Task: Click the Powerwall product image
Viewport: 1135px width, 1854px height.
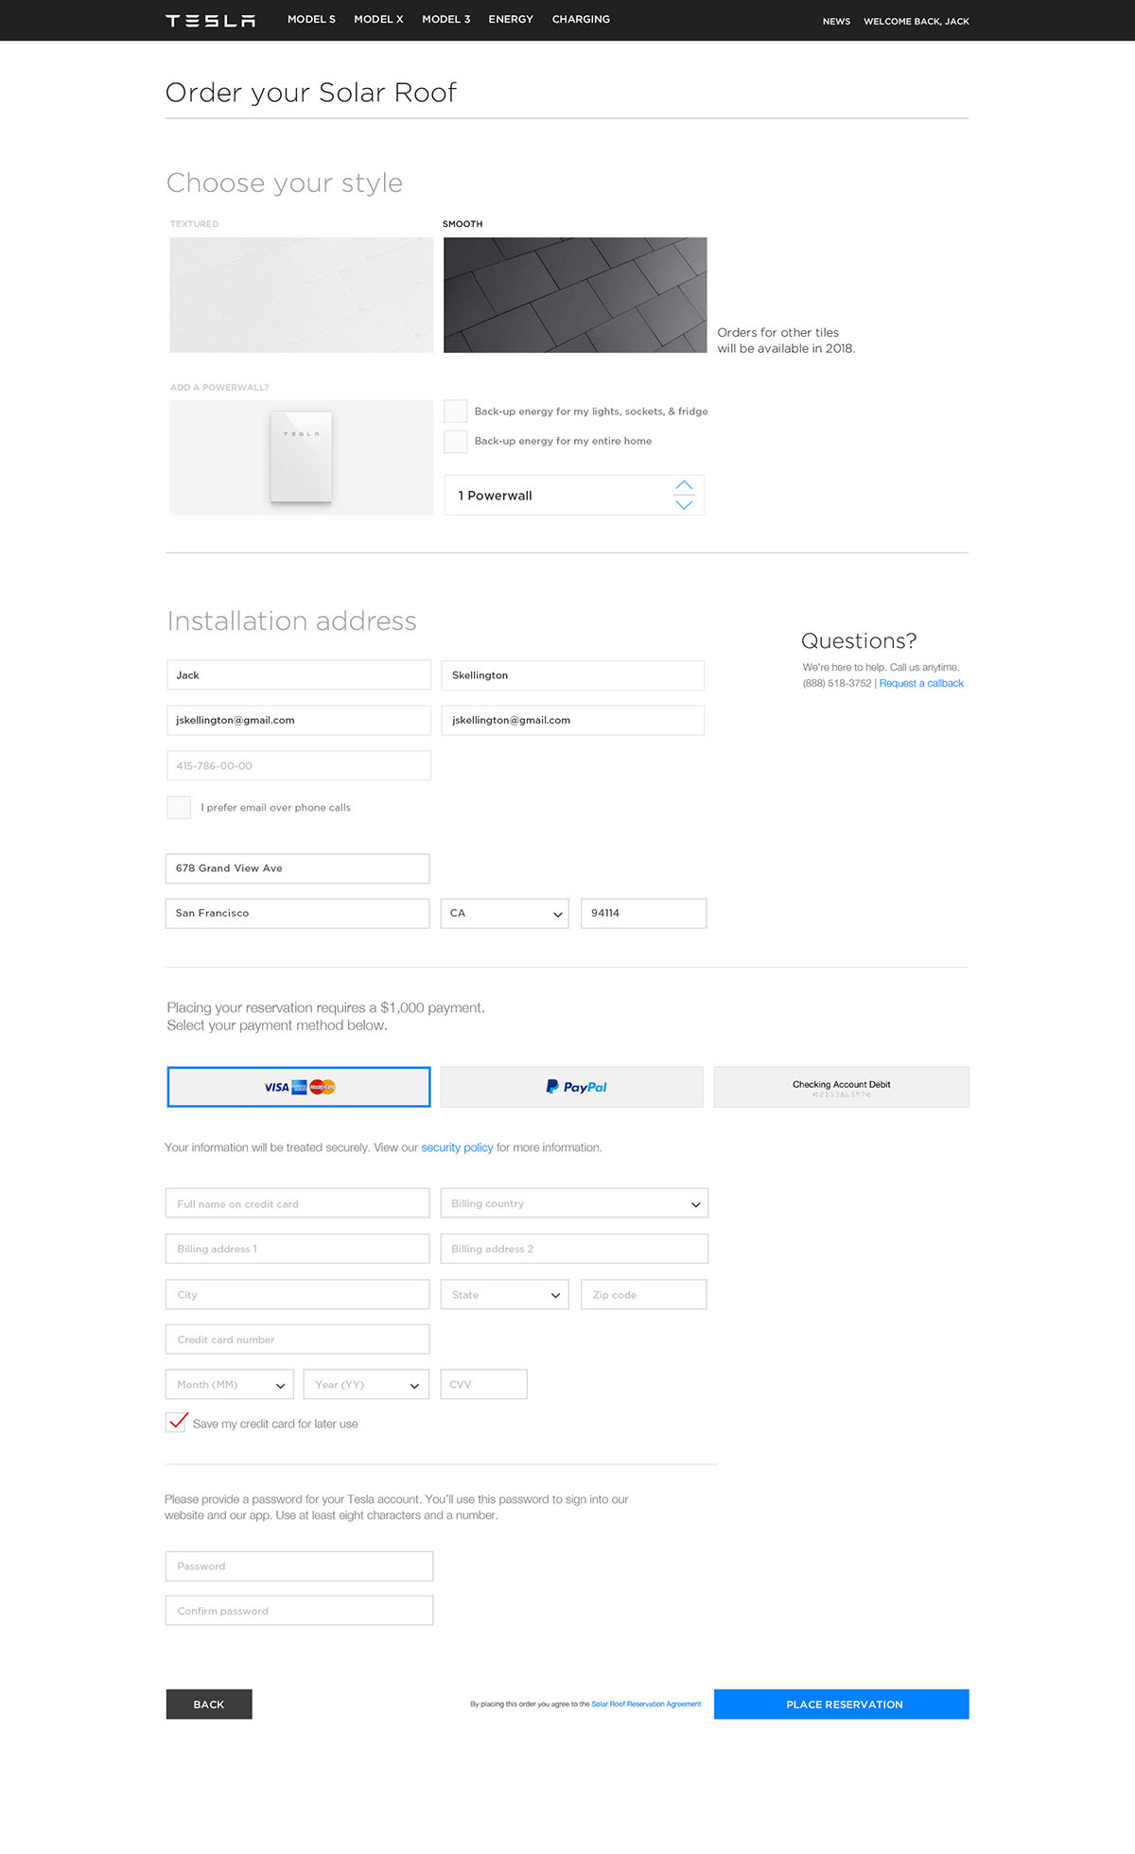Action: pos(302,458)
